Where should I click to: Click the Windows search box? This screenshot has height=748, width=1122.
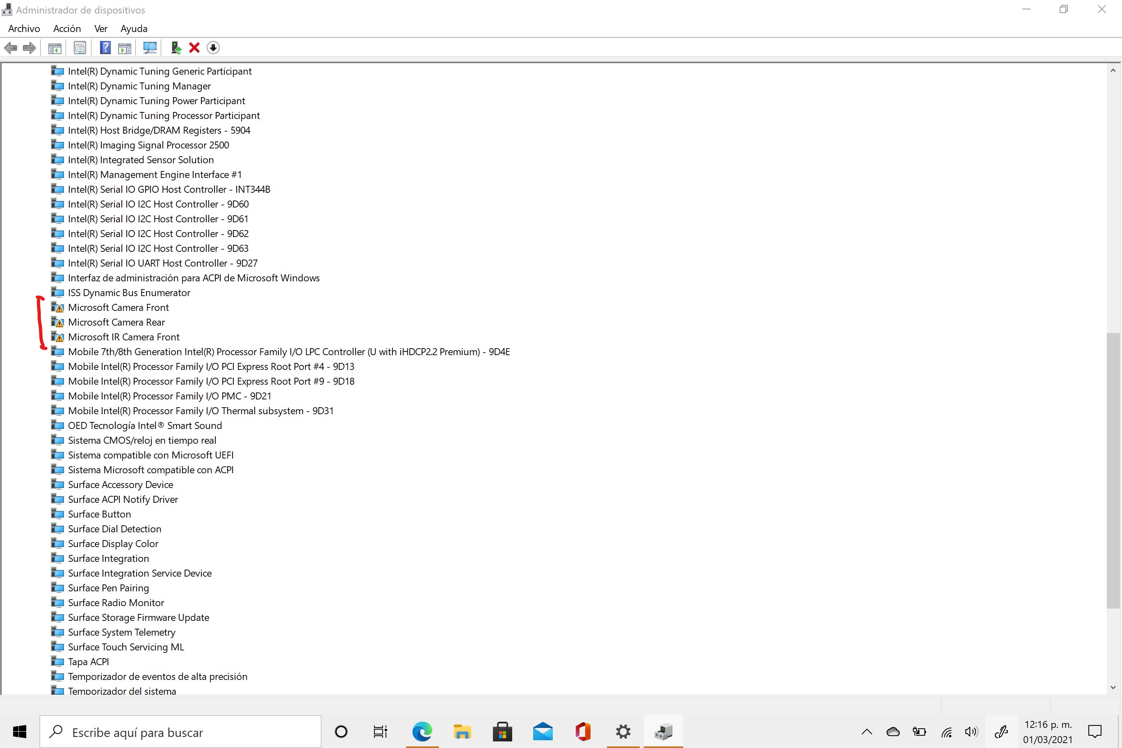click(180, 732)
